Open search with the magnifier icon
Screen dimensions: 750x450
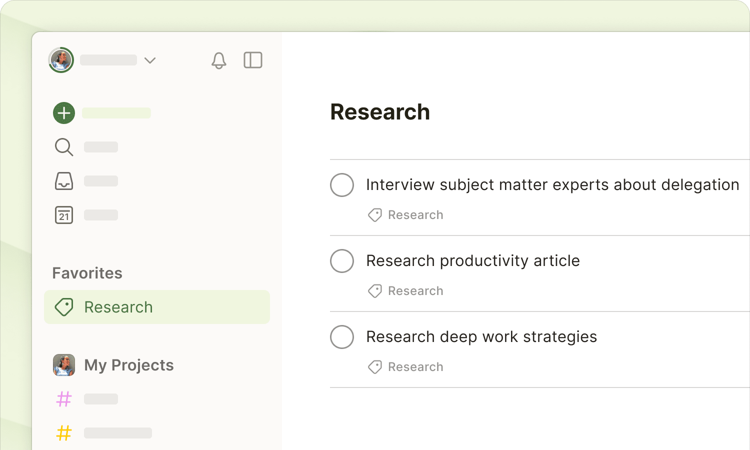pyautogui.click(x=63, y=147)
